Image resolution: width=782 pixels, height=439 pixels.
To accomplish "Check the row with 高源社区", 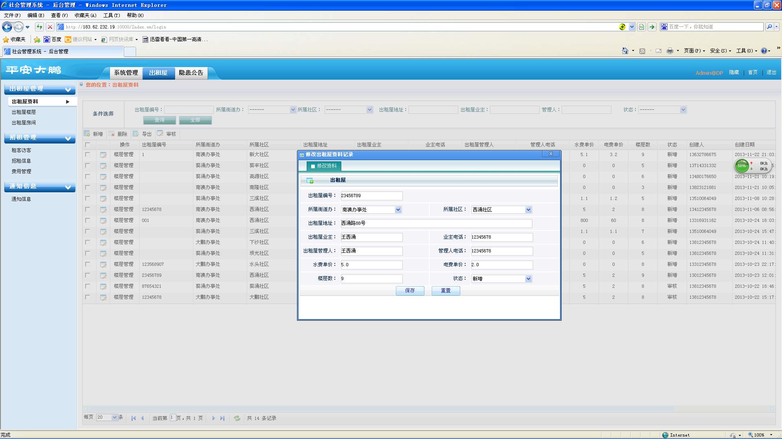I will pyautogui.click(x=88, y=176).
